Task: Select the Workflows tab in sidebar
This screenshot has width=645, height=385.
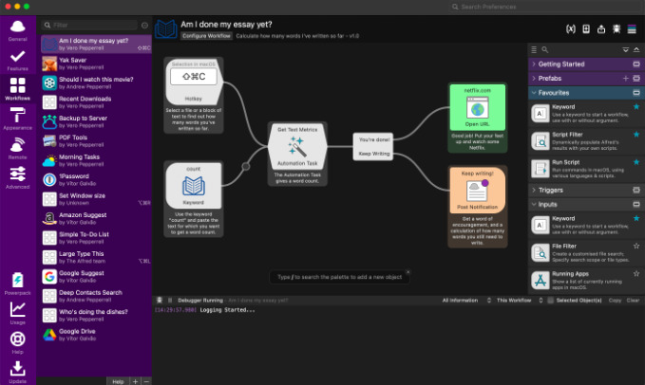Action: [18, 89]
